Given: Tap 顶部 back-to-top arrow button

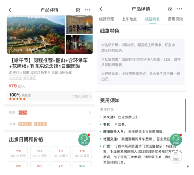Looking at the screenshot, I should point(176,157).
